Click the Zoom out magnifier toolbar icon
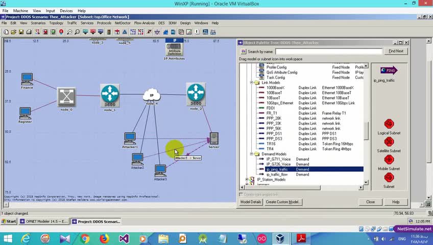This screenshot has height=245, width=433. pyautogui.click(x=77, y=32)
